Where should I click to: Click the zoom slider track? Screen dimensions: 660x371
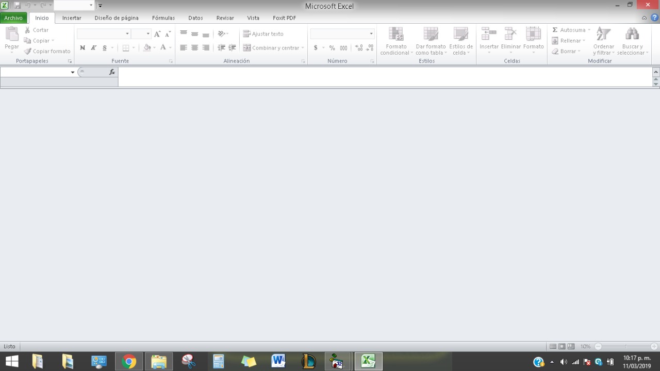[x=626, y=346]
